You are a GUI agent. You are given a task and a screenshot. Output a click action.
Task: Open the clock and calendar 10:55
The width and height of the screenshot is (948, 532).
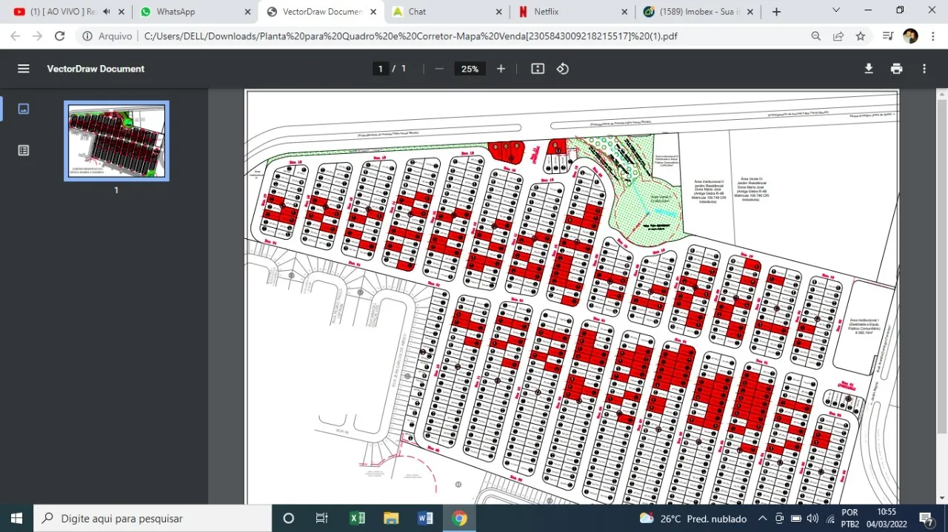tap(887, 518)
